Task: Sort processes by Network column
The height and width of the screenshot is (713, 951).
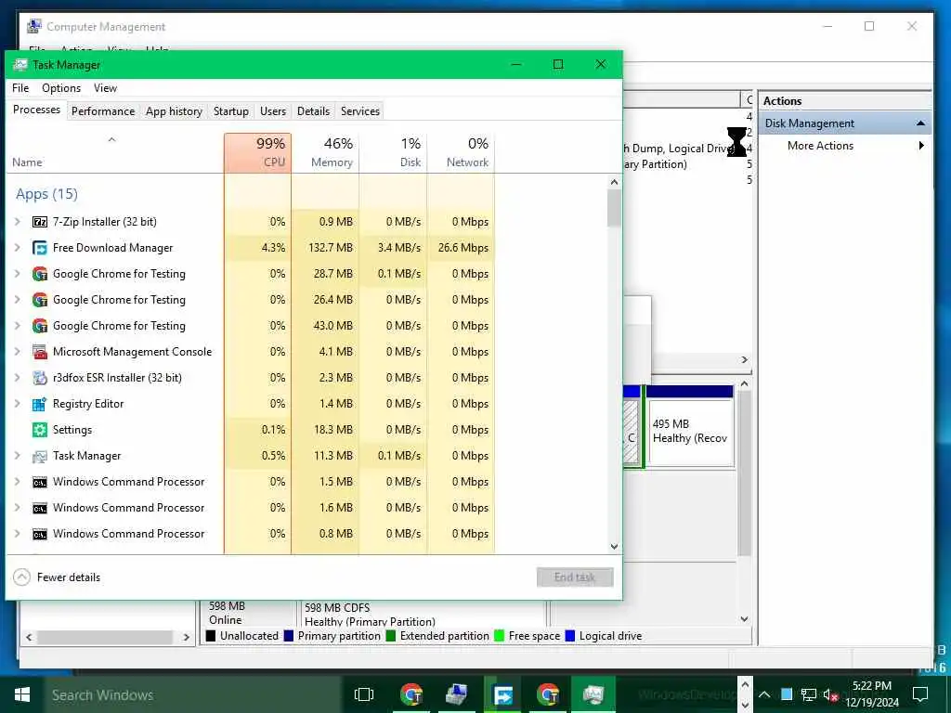Action: (462, 153)
